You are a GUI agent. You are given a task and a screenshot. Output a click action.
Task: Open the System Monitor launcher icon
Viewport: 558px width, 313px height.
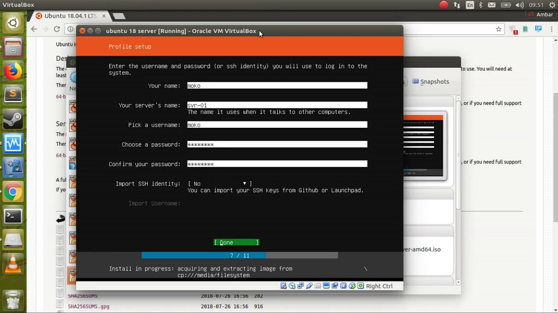[13, 143]
